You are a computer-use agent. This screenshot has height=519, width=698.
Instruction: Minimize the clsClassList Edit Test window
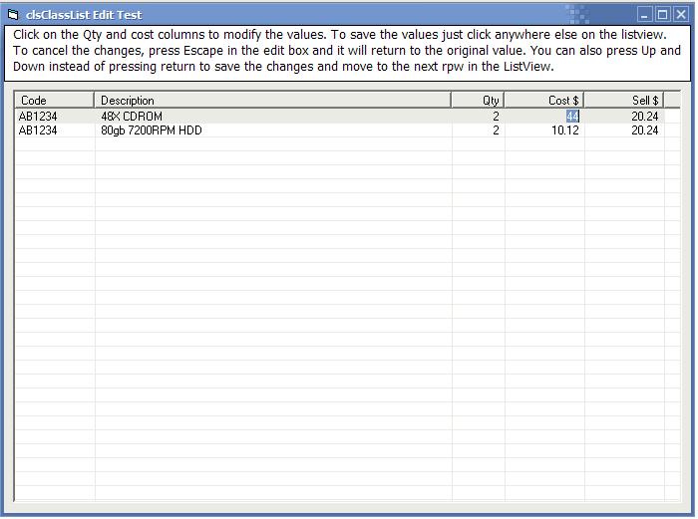[x=644, y=15]
